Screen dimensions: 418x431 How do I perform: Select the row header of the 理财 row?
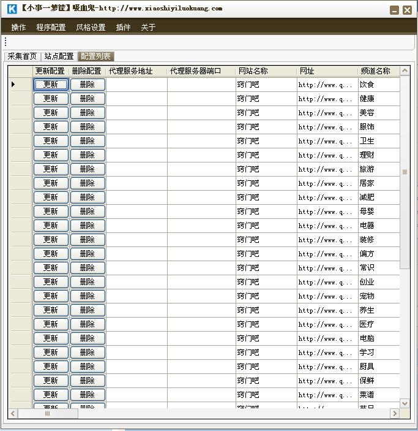click(20, 155)
